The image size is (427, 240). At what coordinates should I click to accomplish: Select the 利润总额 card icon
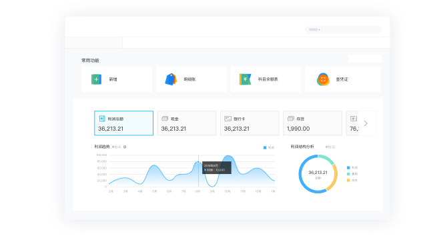coord(102,119)
